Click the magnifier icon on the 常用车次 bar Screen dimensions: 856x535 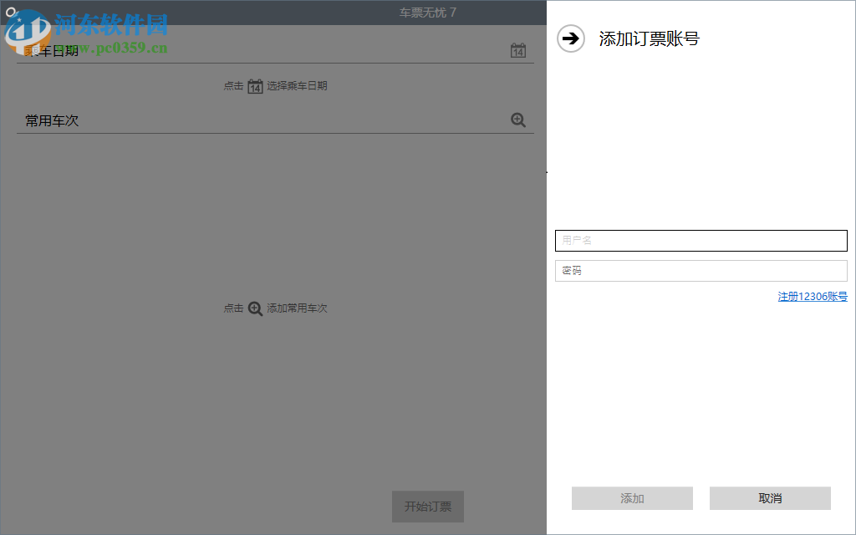tap(518, 120)
